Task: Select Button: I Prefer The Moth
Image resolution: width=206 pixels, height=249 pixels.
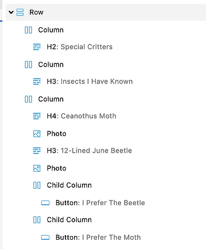Action: [x=98, y=238]
